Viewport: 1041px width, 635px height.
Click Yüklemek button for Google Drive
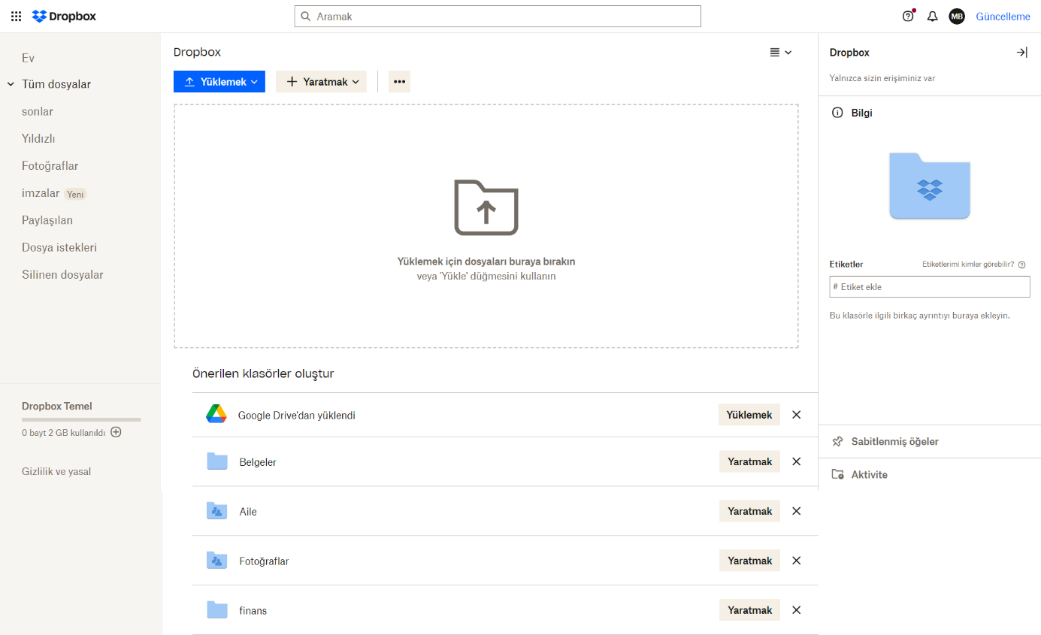click(x=749, y=415)
